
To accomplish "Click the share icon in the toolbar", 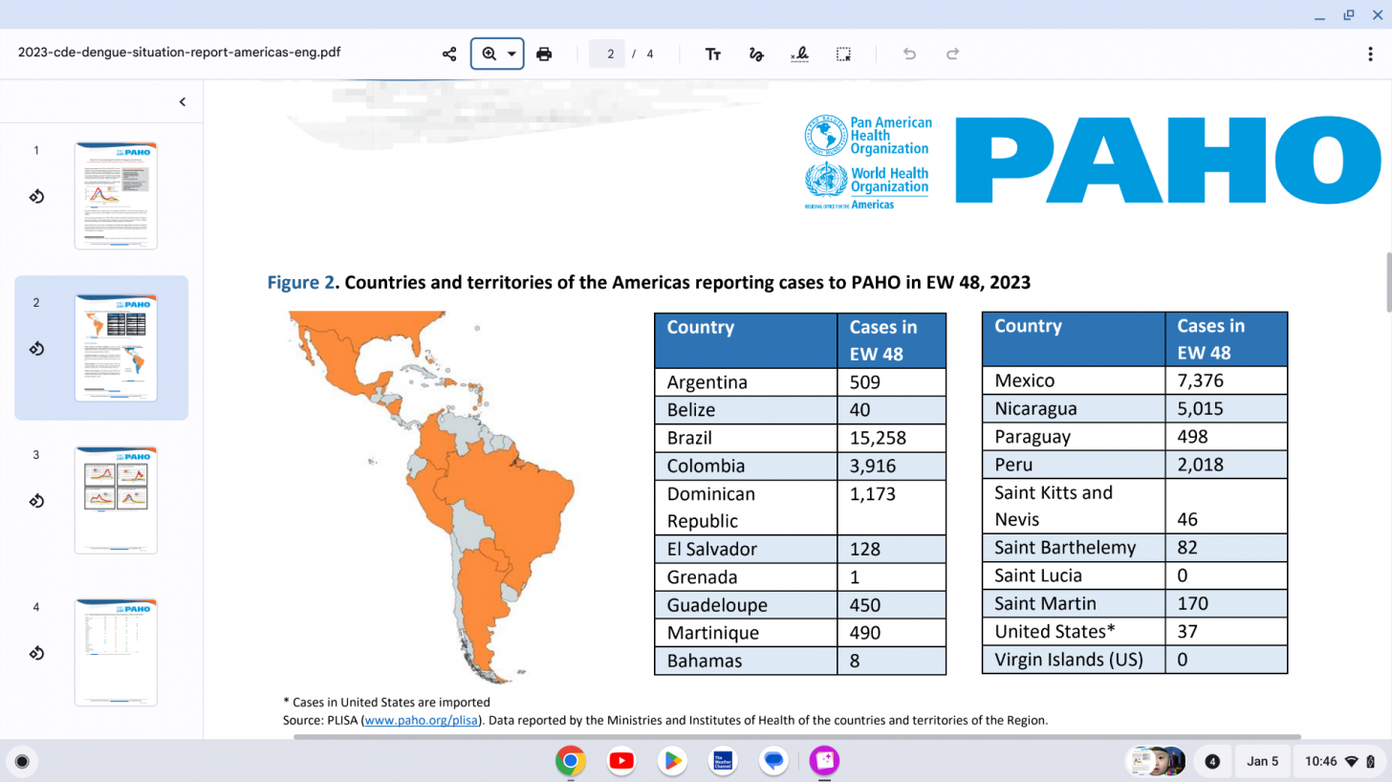I will (449, 54).
